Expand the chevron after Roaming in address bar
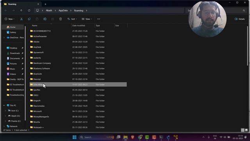 point(87,11)
